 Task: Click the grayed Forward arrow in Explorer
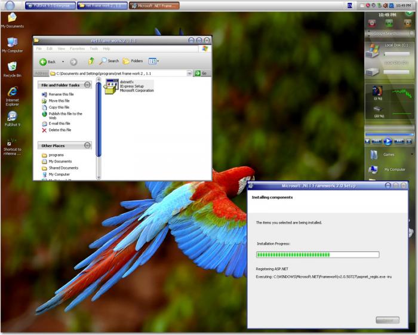(73, 62)
